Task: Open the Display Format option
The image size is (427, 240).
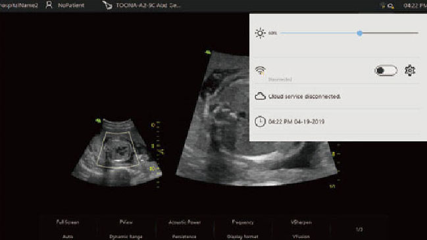Action: [x=242, y=237]
